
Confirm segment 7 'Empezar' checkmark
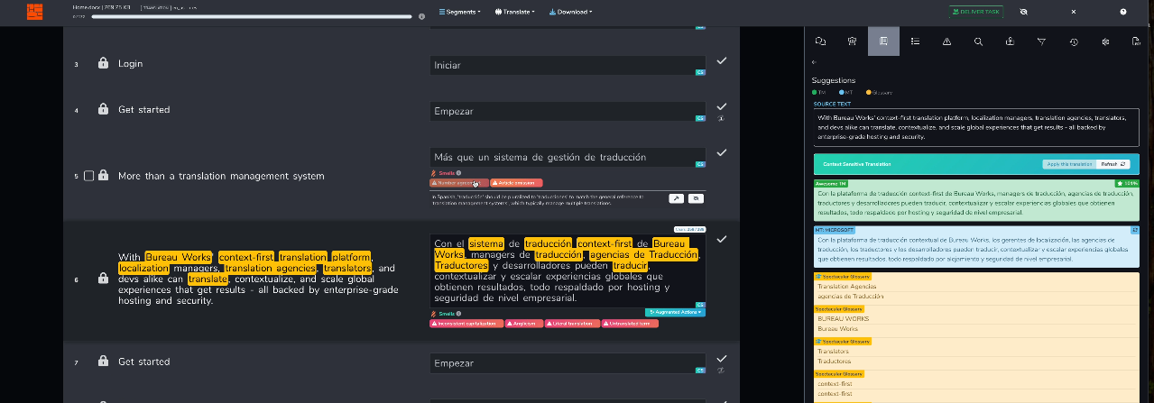[x=722, y=359]
